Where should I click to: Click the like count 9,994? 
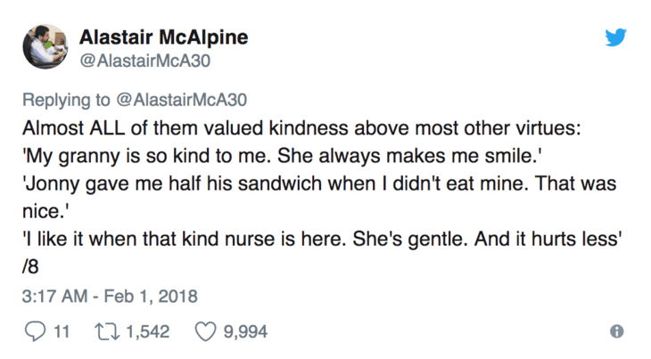(x=243, y=331)
